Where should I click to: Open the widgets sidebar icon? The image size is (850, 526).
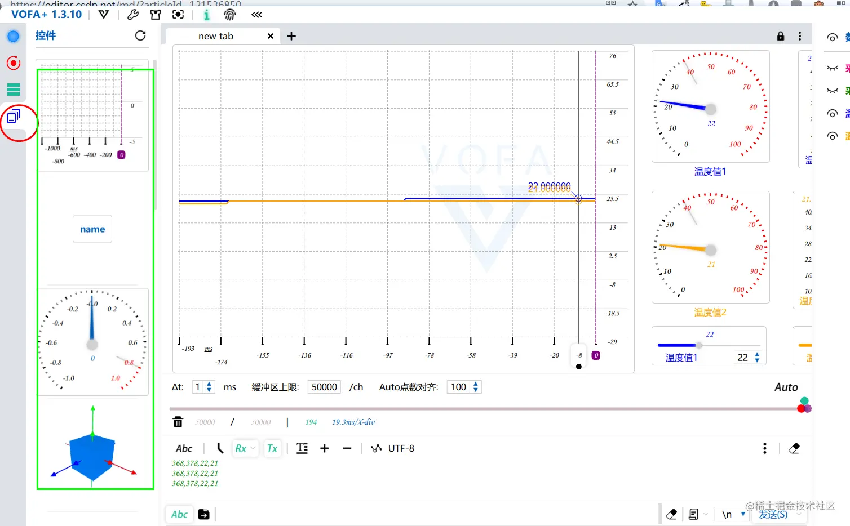click(14, 117)
